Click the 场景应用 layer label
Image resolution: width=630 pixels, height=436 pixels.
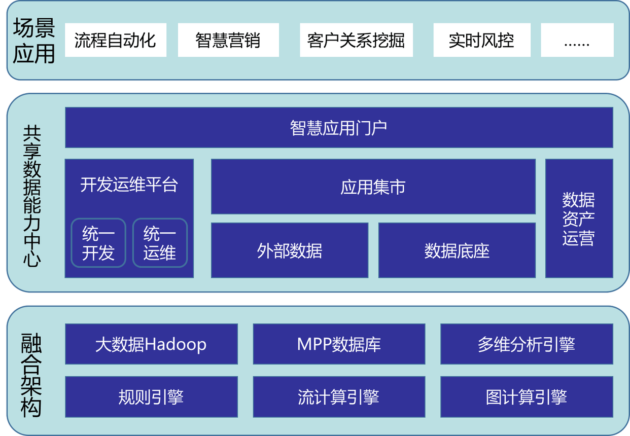pyautogui.click(x=33, y=41)
